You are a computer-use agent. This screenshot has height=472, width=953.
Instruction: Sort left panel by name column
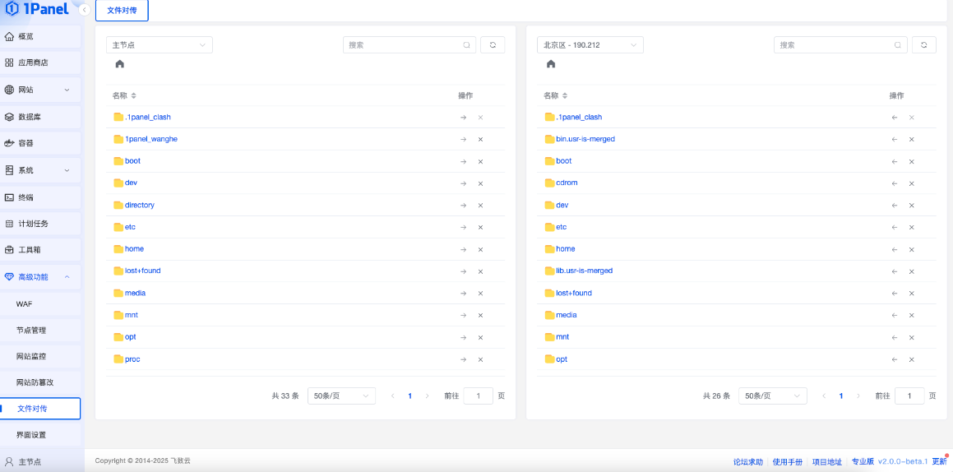(x=133, y=96)
